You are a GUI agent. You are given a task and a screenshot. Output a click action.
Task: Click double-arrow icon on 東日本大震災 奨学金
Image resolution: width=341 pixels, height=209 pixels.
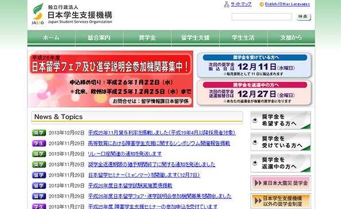pyautogui.click(x=258, y=183)
